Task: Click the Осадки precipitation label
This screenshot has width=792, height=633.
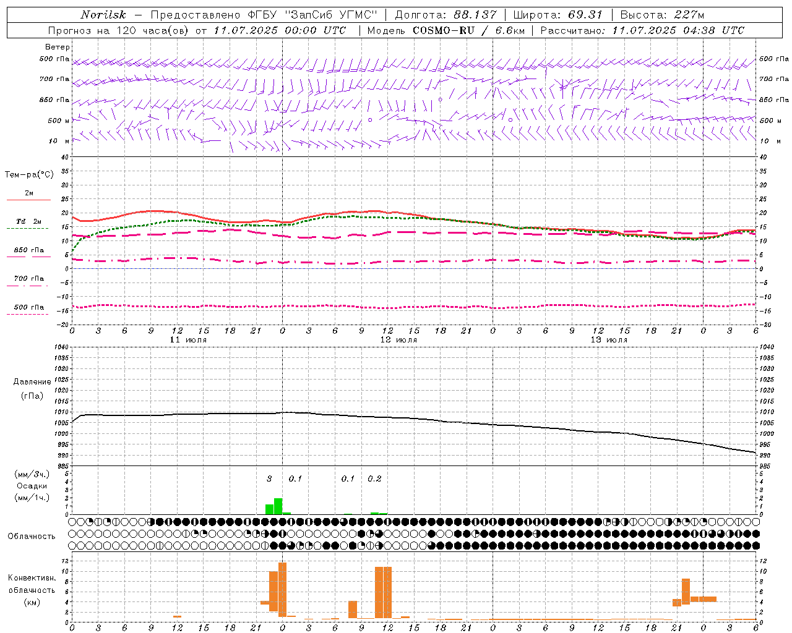Action: pos(32,486)
